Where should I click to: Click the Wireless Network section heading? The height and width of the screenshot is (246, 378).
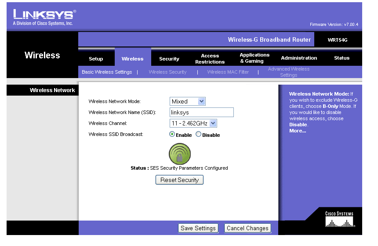tap(52, 90)
